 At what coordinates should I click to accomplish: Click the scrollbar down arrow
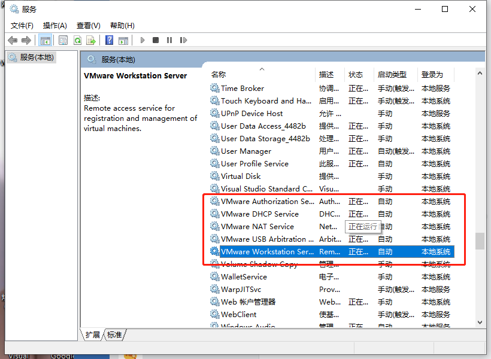tap(480, 322)
